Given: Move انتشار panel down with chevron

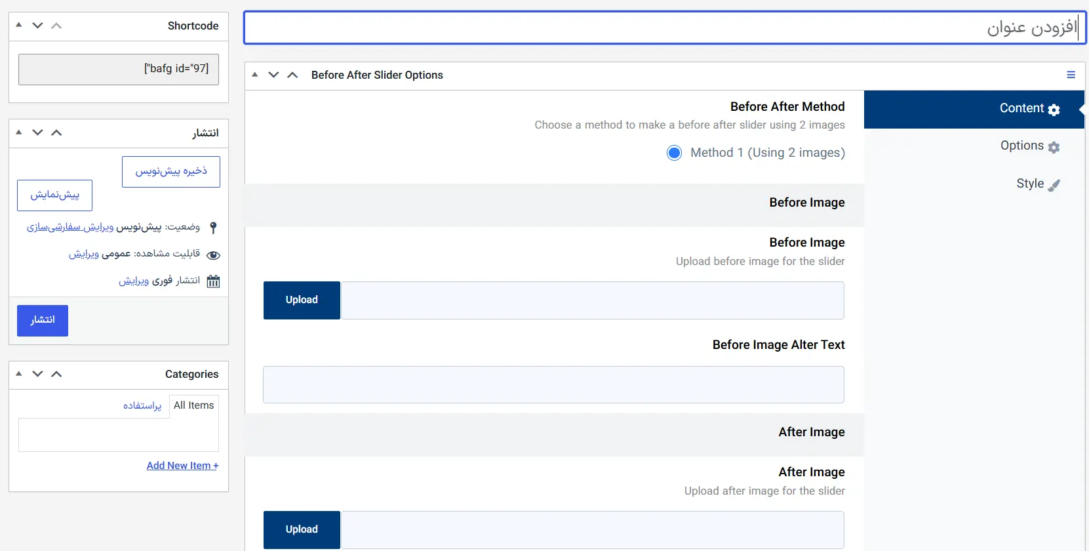Looking at the screenshot, I should point(37,133).
